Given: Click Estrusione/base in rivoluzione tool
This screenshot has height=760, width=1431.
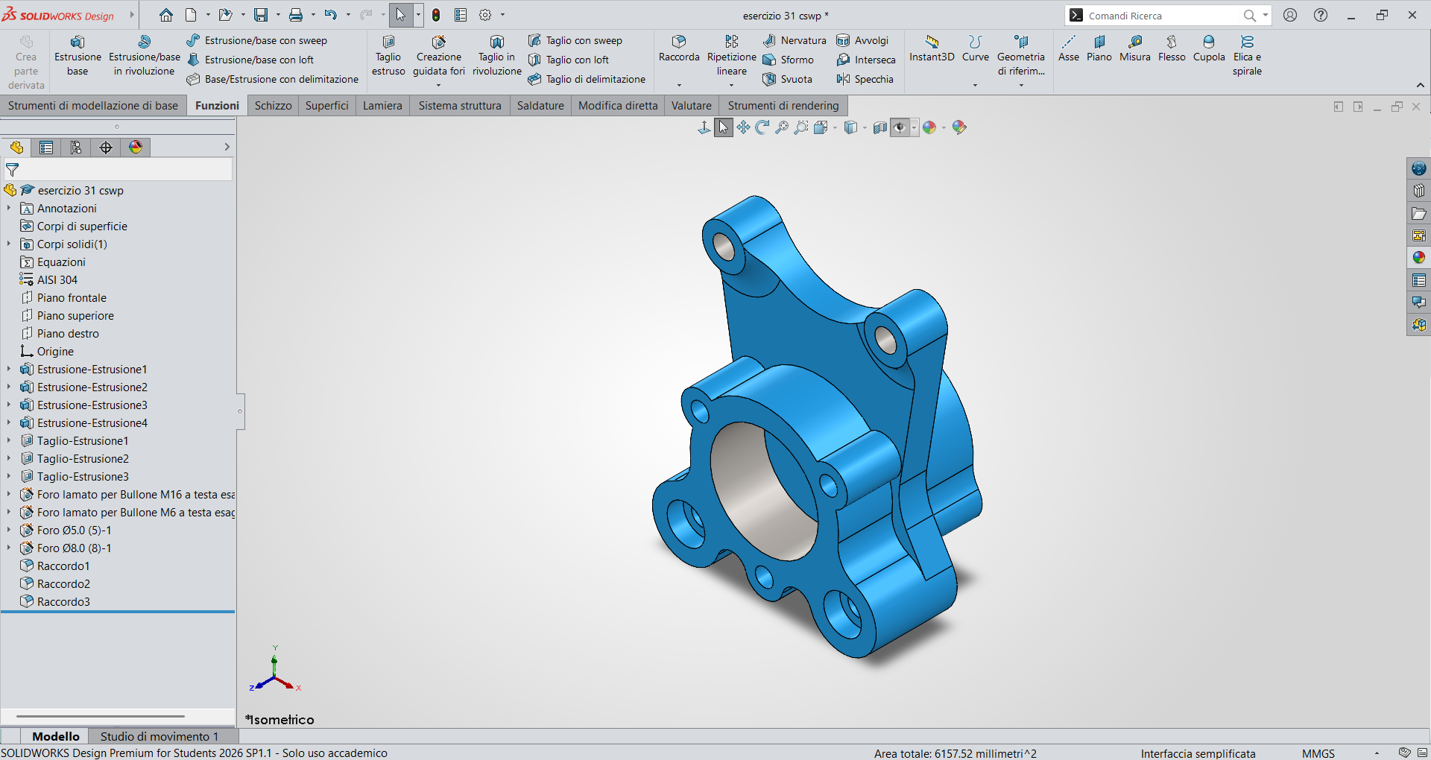Looking at the screenshot, I should coord(145,55).
